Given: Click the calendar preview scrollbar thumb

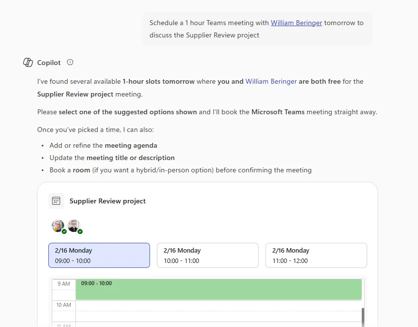Looking at the screenshot, I should [363, 317].
